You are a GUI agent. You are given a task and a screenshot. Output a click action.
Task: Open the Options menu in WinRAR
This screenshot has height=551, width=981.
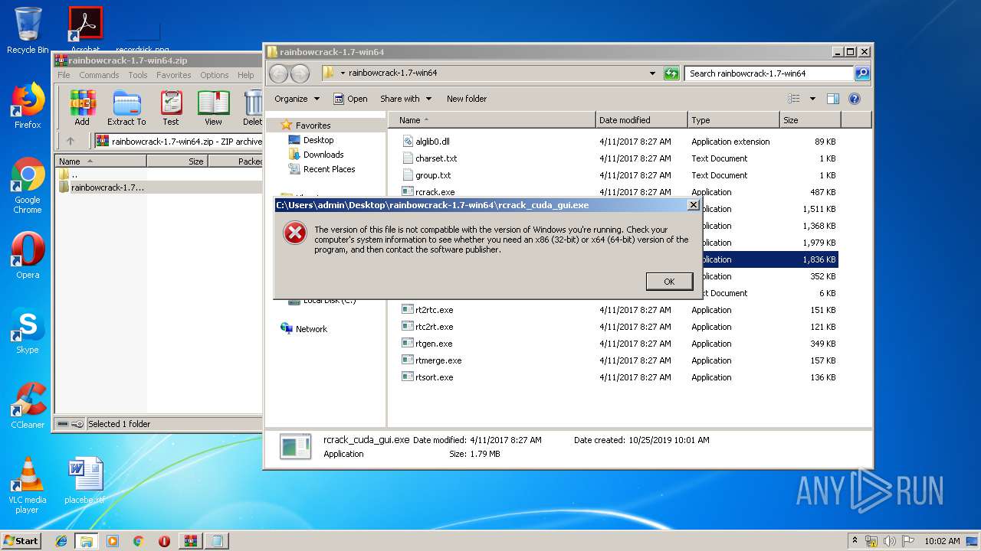coord(215,75)
